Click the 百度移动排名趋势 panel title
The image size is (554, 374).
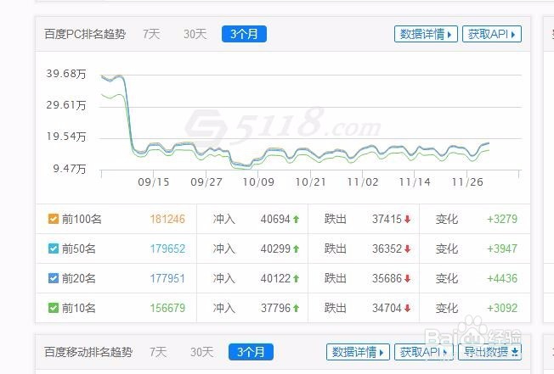[x=88, y=352]
